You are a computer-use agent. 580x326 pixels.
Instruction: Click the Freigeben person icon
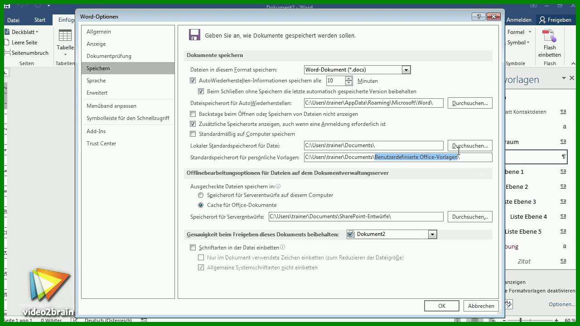tap(542, 20)
